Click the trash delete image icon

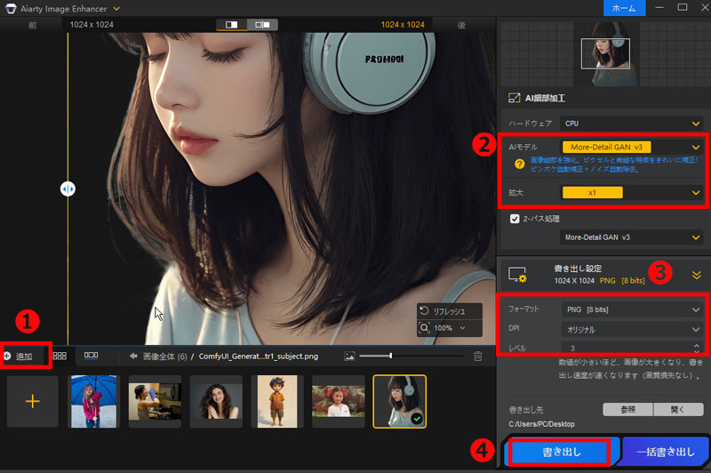(x=478, y=356)
